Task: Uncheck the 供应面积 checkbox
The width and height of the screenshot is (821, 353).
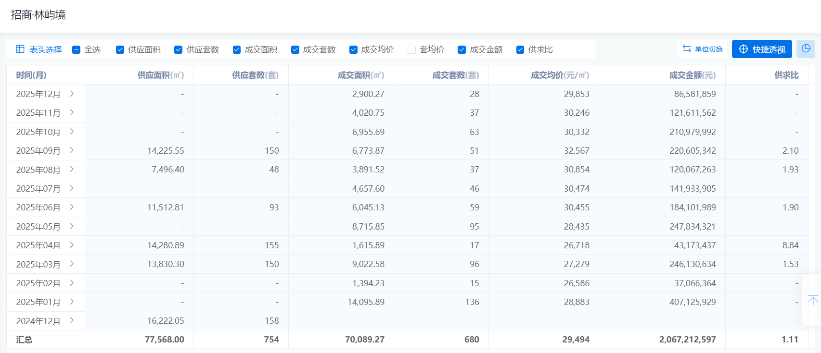Action: click(x=120, y=49)
